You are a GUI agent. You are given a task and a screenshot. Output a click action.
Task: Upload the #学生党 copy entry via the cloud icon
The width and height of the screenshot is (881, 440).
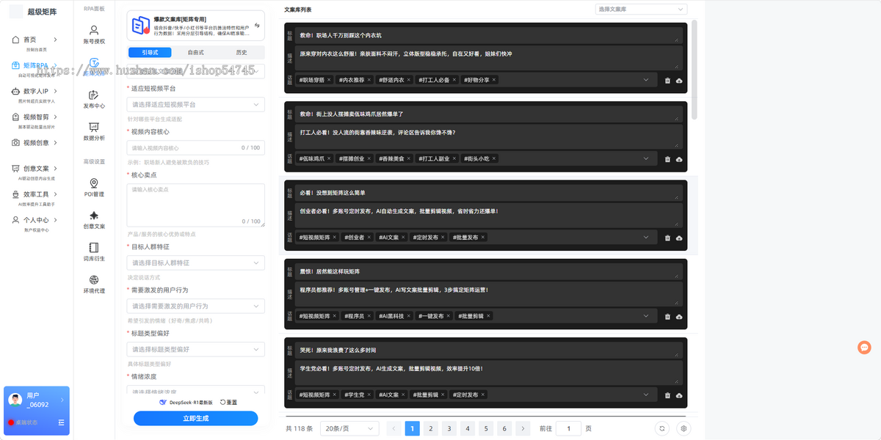tap(679, 395)
